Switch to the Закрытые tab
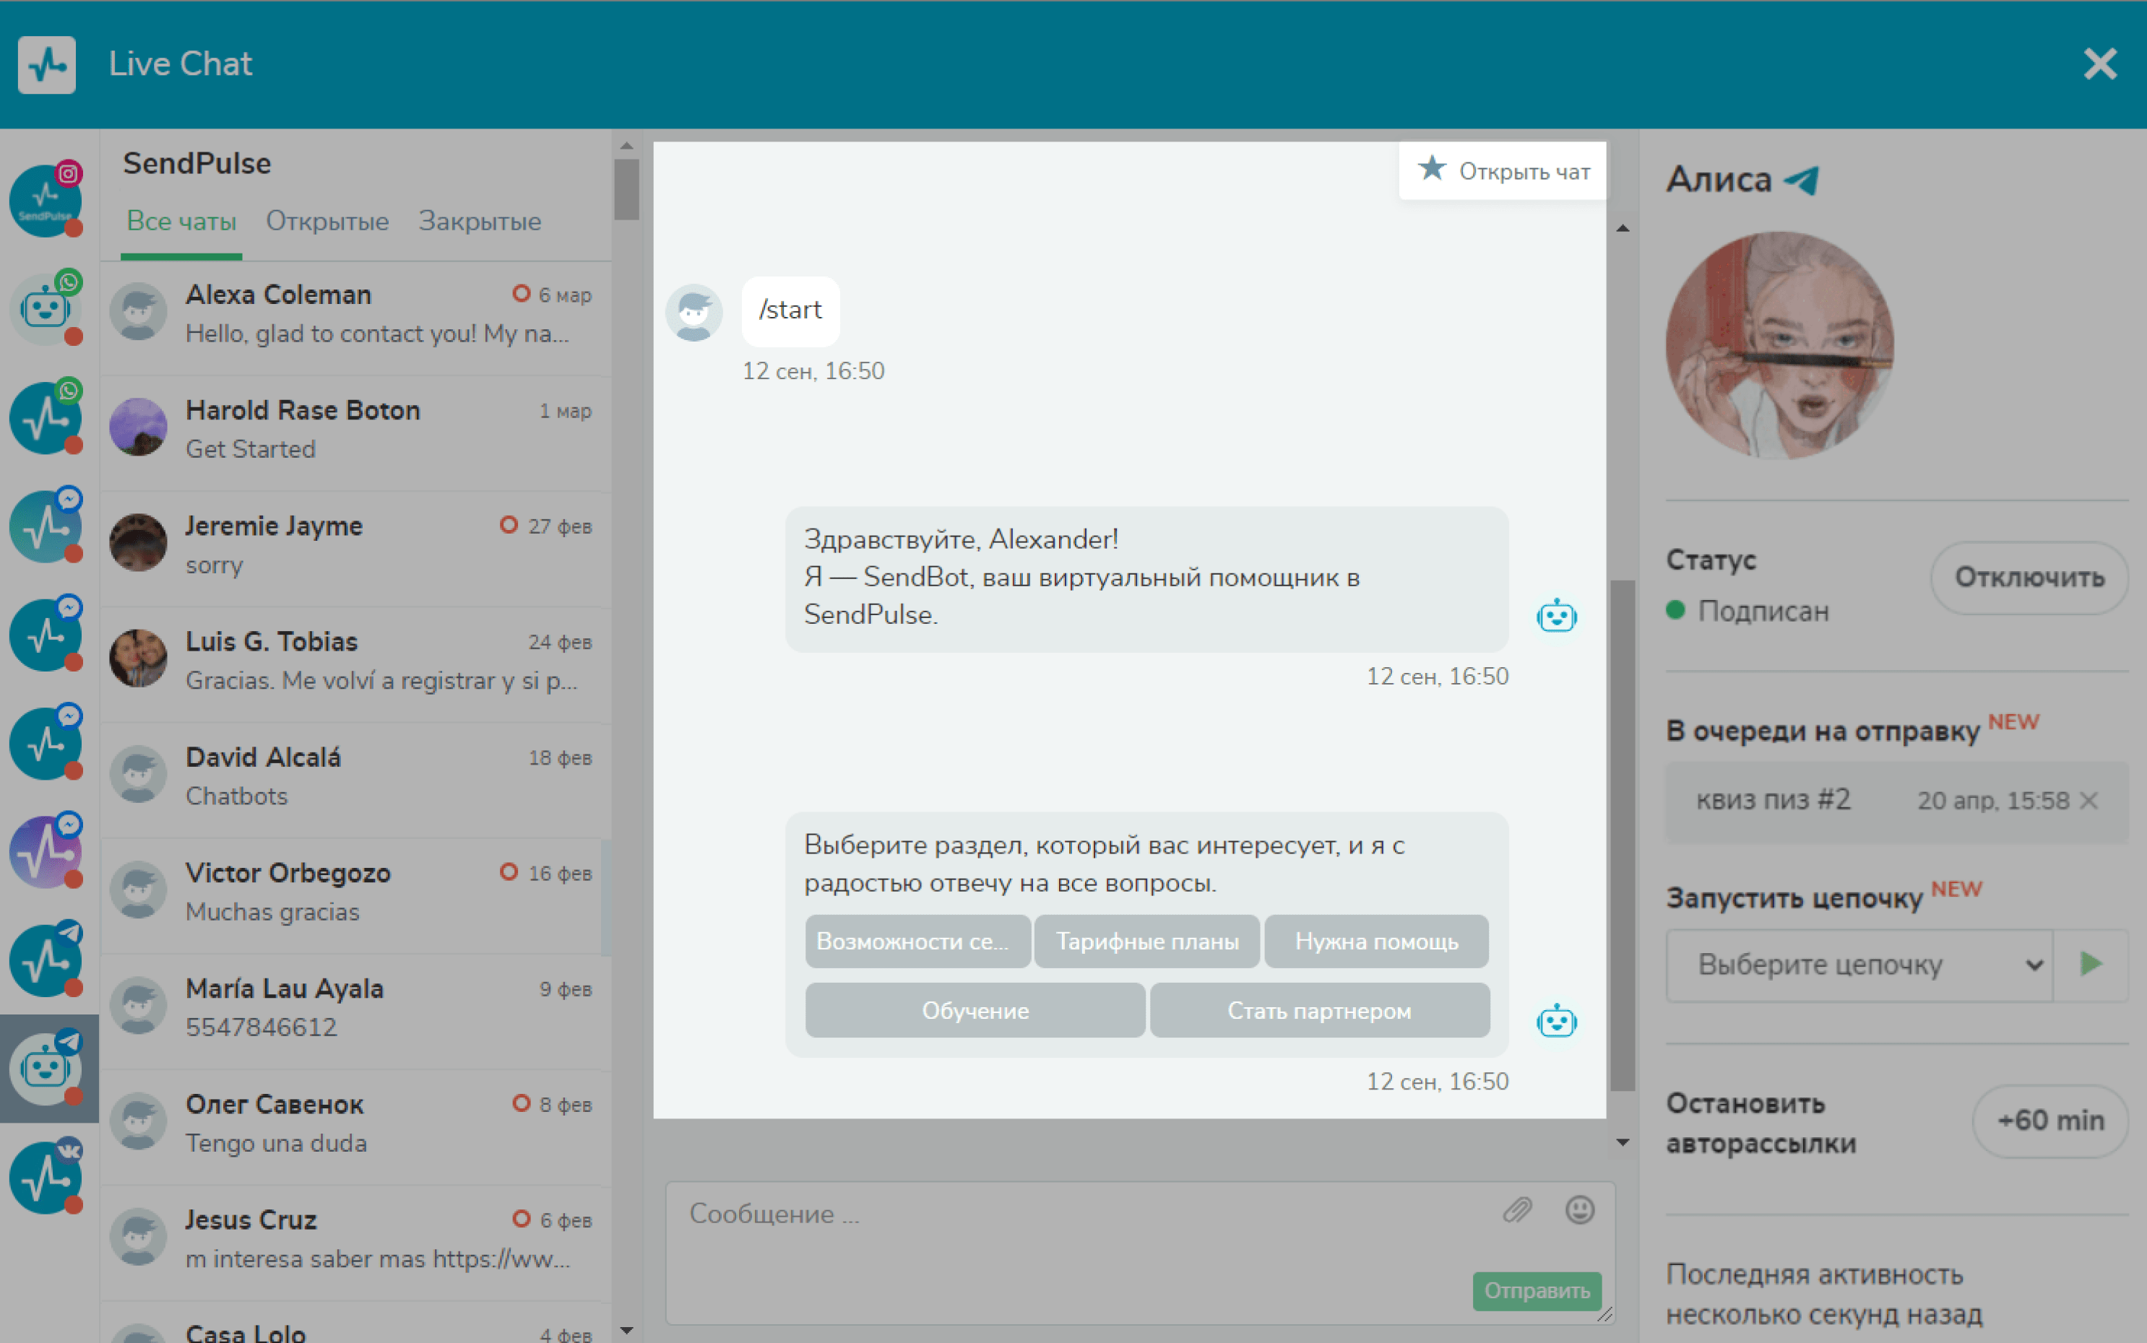 pyautogui.click(x=480, y=221)
